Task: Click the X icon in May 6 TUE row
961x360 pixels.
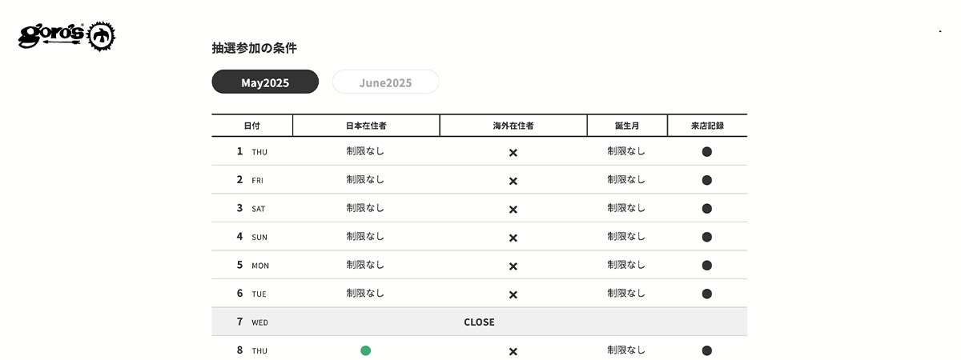Action: 513,294
